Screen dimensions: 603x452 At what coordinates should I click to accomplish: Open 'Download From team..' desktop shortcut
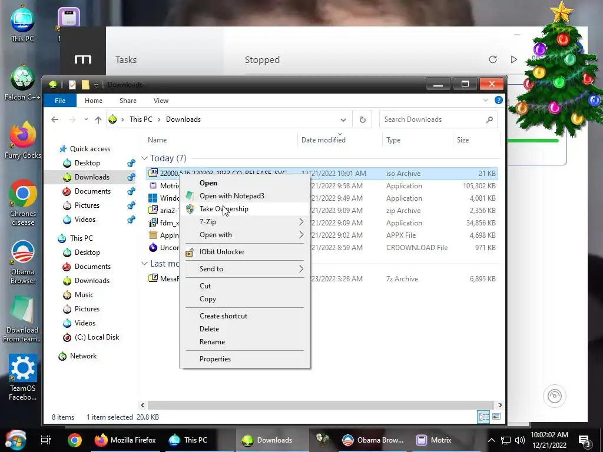click(22, 320)
